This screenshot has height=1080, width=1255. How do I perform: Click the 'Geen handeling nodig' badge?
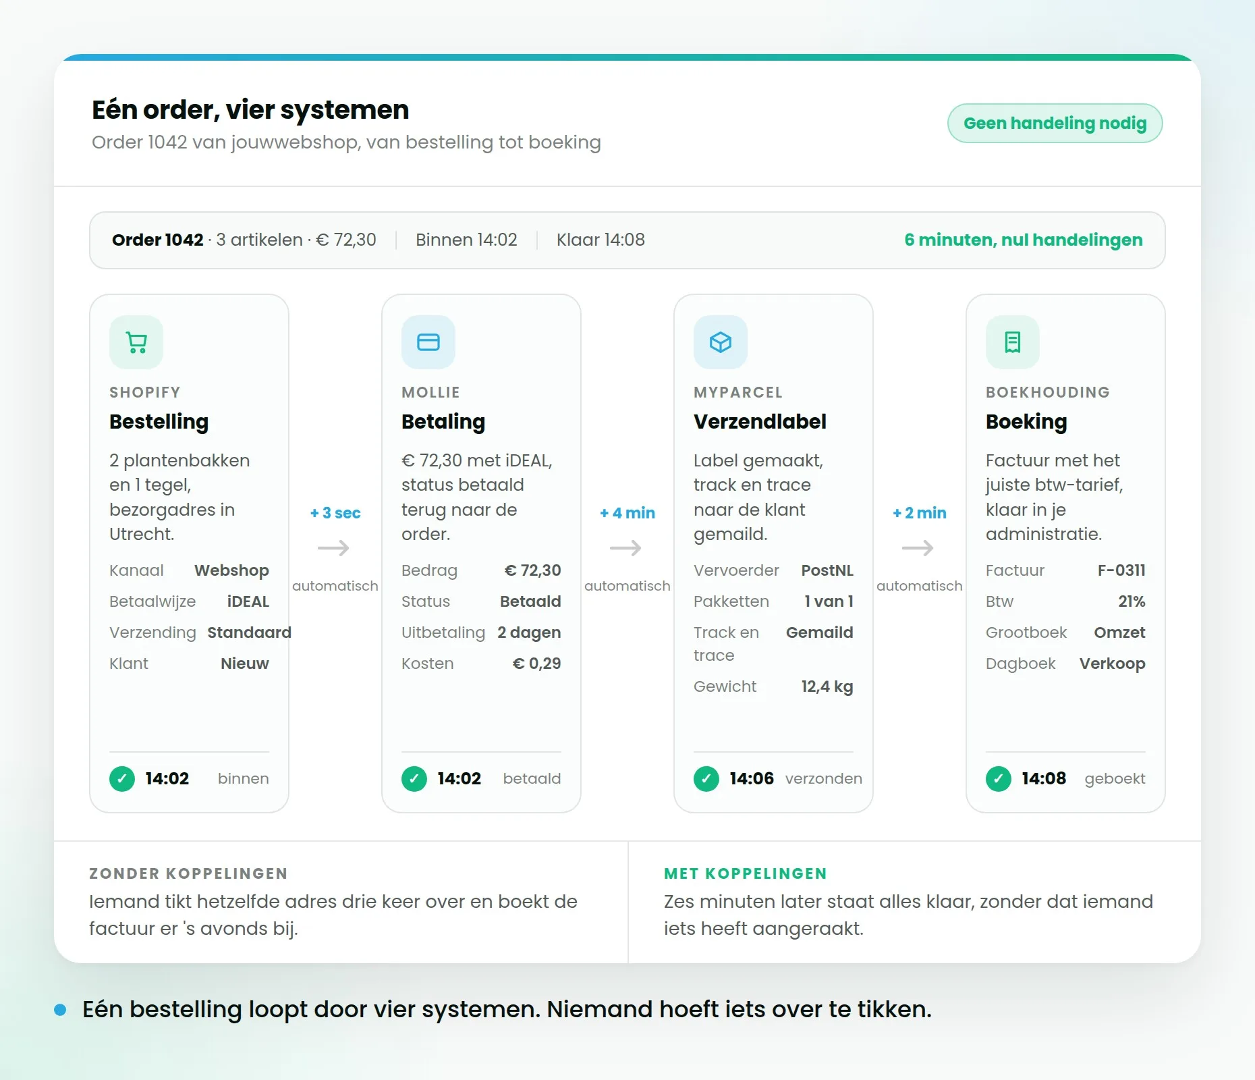[1055, 123]
